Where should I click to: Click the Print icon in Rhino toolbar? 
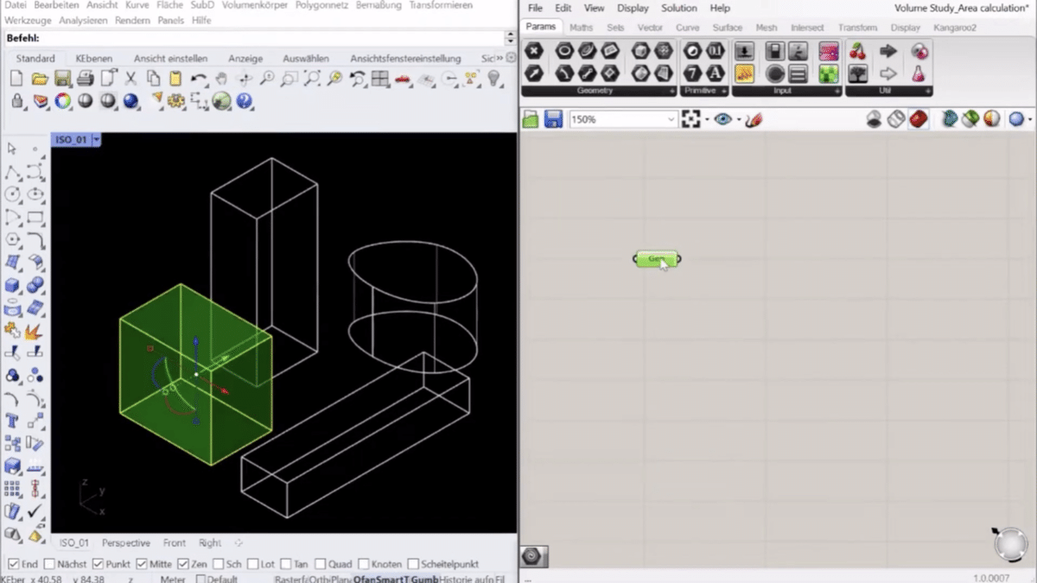tap(85, 79)
